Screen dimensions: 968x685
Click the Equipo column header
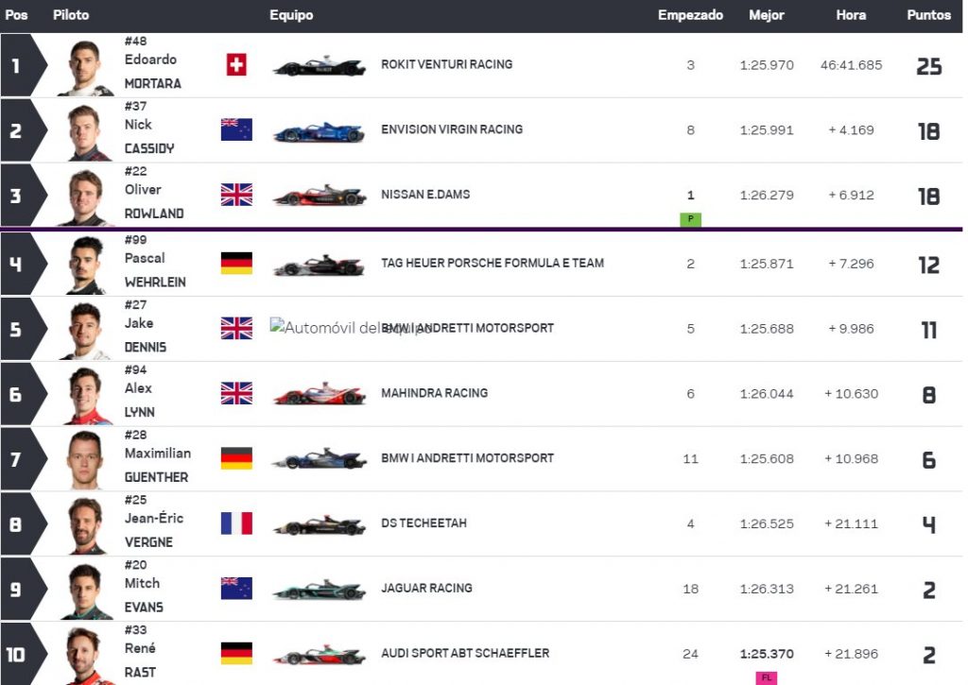[291, 15]
